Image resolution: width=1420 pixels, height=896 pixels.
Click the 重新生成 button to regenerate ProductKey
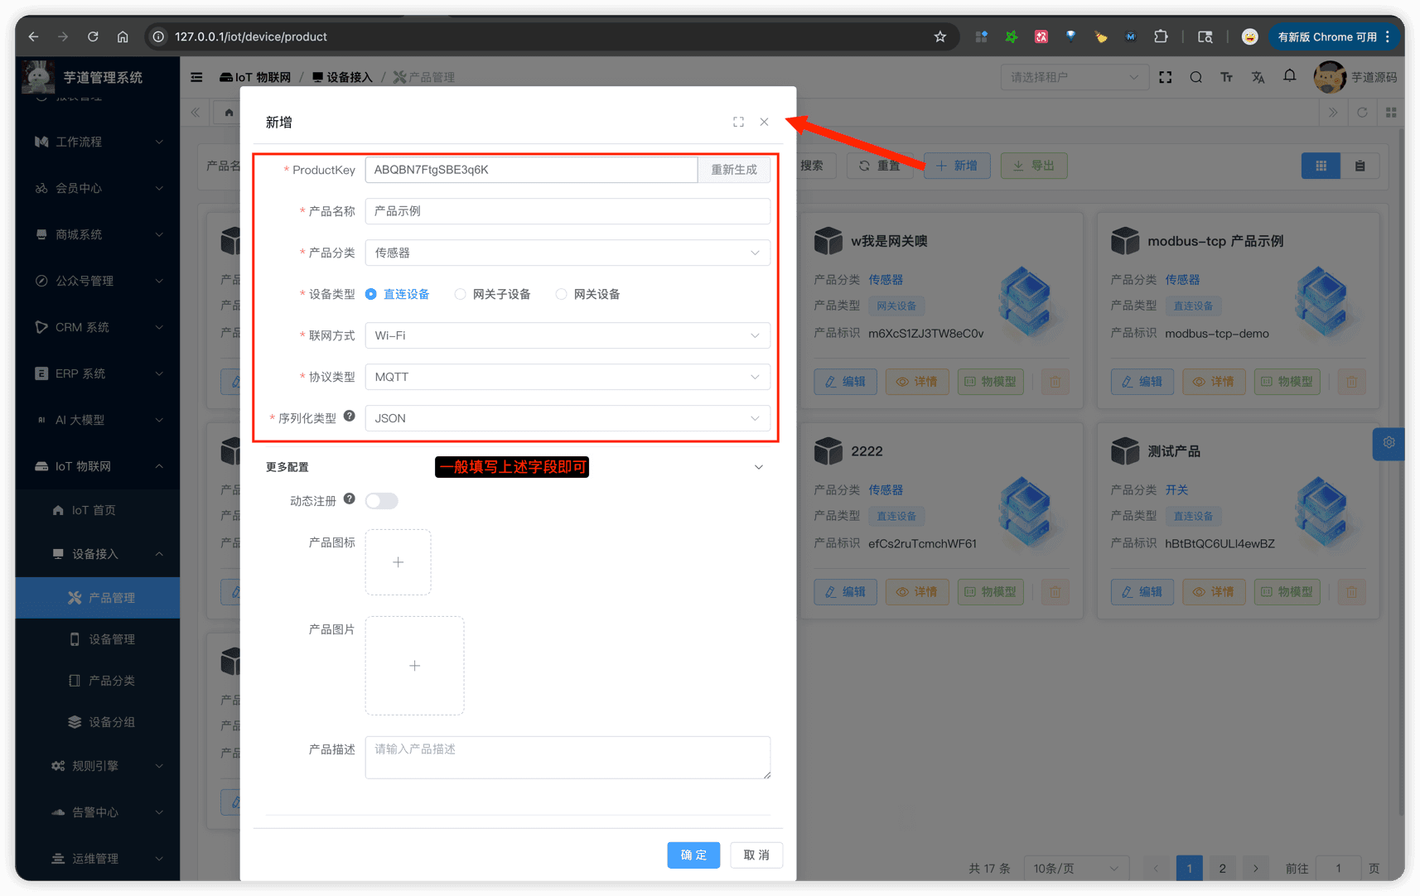click(733, 169)
